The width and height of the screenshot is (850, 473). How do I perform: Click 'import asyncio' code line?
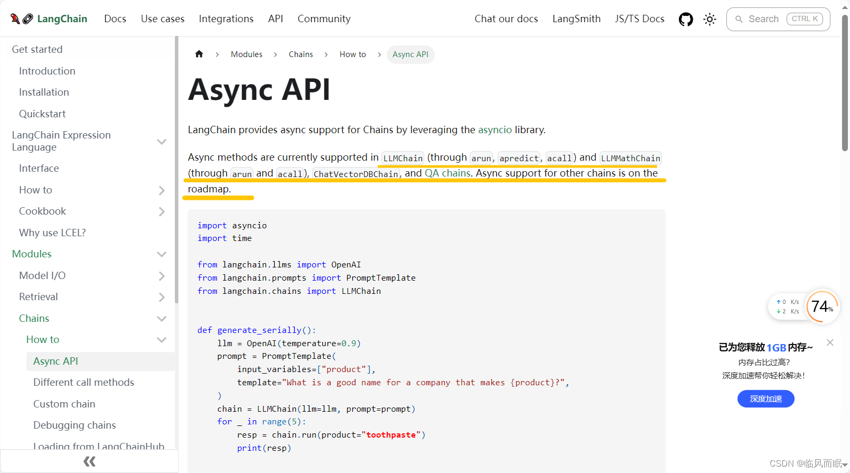coord(232,226)
